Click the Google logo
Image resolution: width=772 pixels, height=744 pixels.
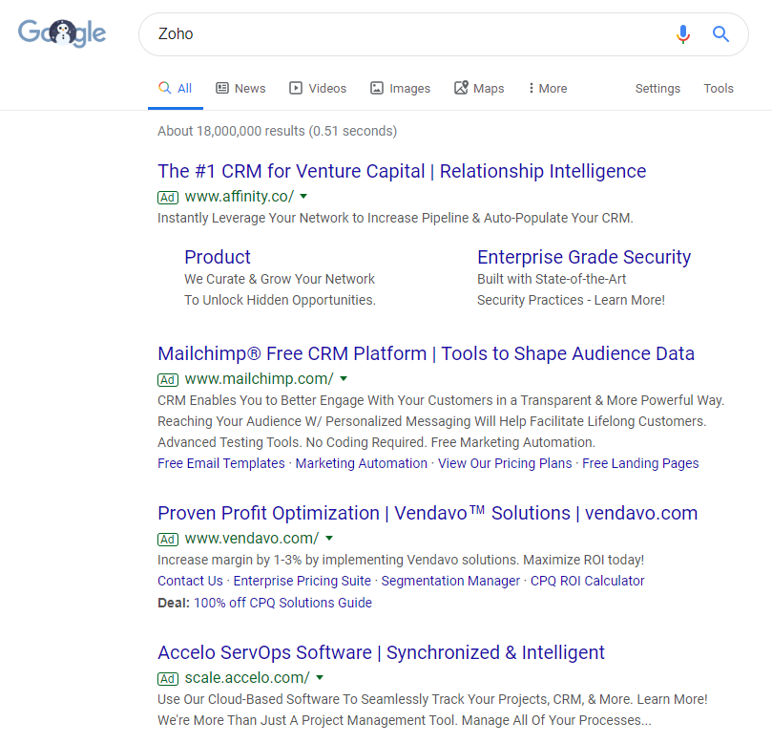coord(61,32)
